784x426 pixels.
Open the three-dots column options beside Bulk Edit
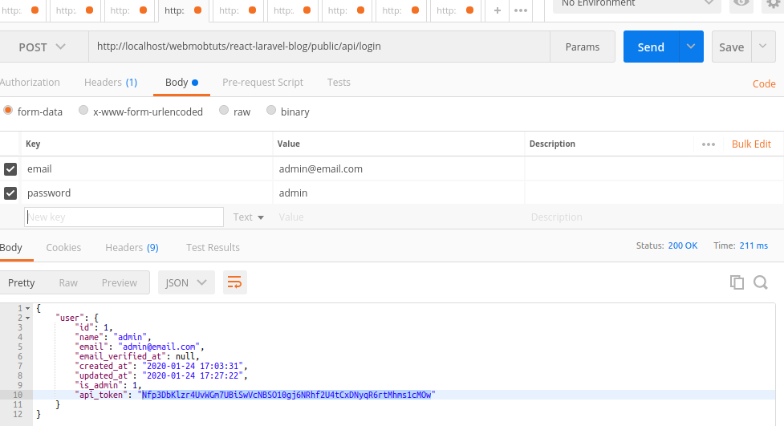708,144
